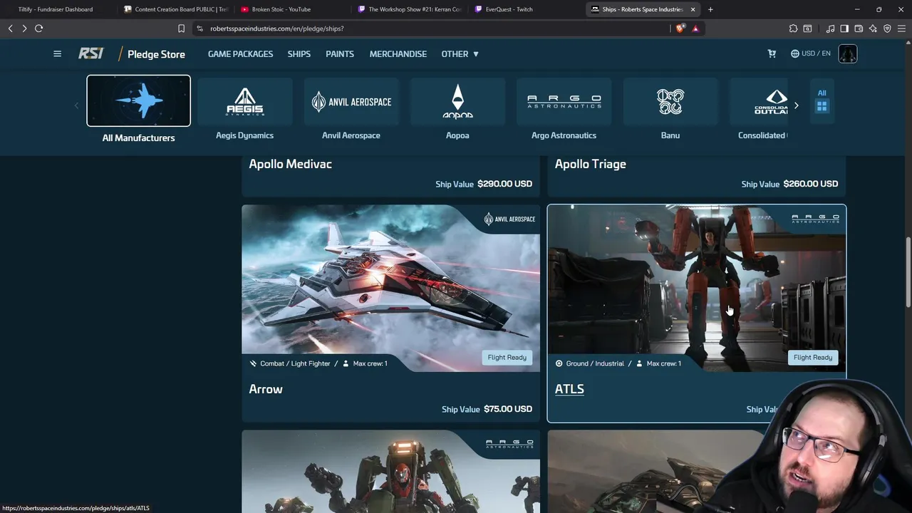Open Brave Shields icon

pyautogui.click(x=680, y=28)
